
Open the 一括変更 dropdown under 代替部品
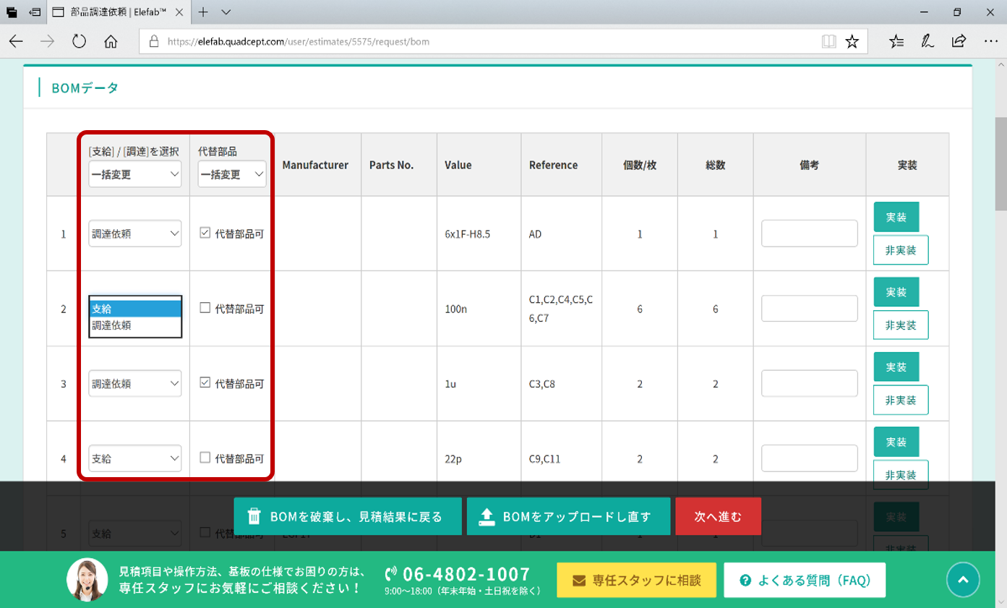click(x=232, y=174)
